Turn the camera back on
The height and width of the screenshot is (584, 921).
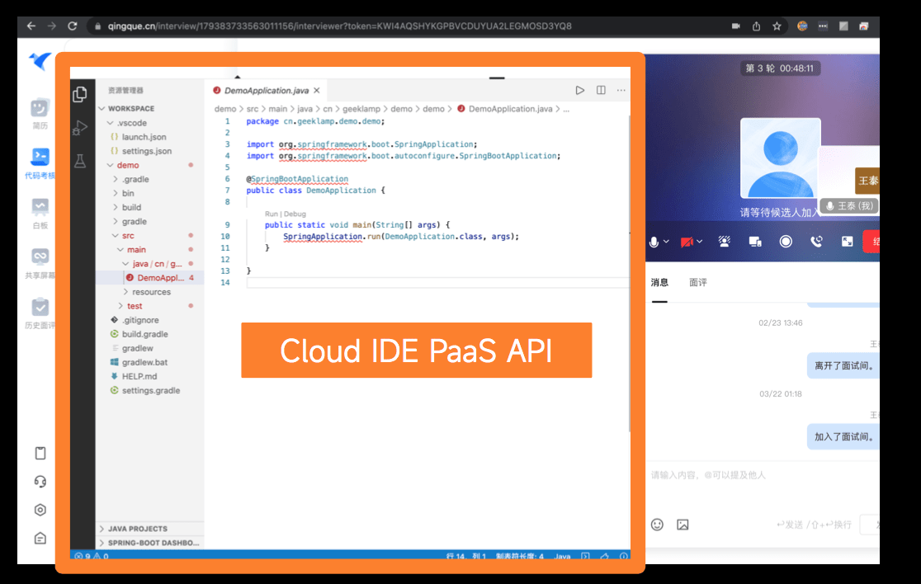click(687, 241)
